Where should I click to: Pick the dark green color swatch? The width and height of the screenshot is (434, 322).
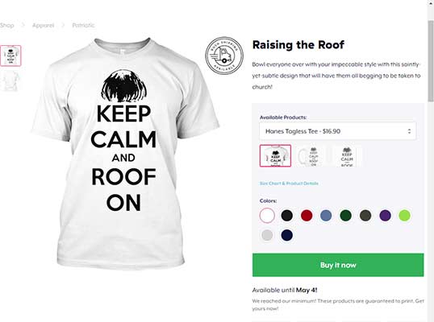click(x=346, y=216)
